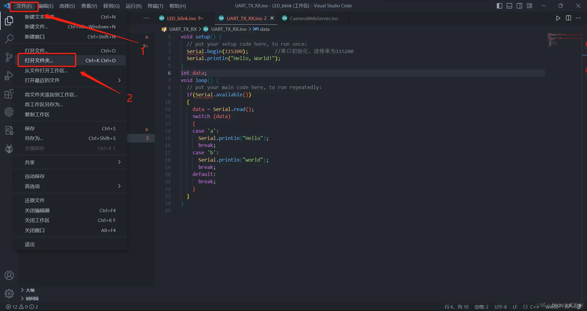This screenshot has width=587, height=311.
Task: Expand the 共享 submenu
Action: point(70,162)
